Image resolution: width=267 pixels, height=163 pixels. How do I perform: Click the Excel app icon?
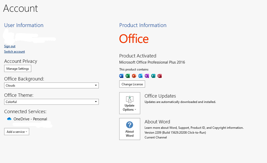(x=128, y=76)
